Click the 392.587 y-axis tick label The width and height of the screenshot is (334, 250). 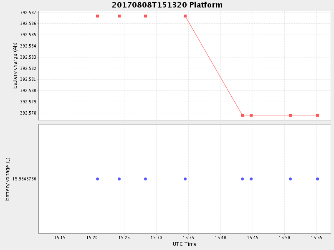coord(28,12)
